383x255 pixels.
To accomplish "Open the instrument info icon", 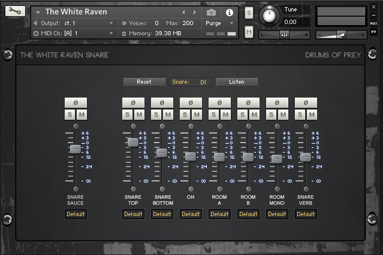I will pos(229,12).
